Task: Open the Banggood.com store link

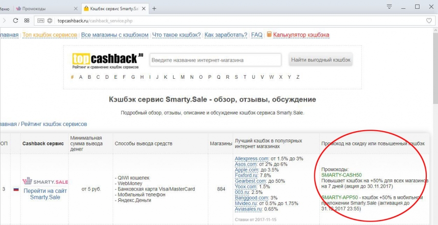Action: pyautogui.click(x=252, y=198)
